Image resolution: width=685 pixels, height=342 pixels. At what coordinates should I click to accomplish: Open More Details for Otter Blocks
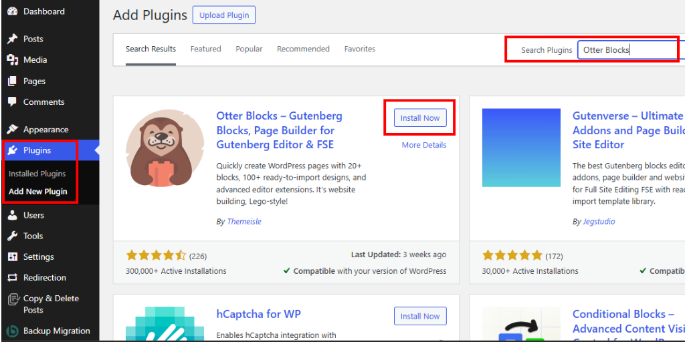pyautogui.click(x=424, y=145)
